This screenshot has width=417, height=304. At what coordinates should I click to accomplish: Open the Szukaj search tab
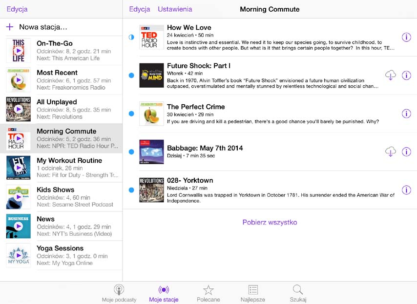coord(298,293)
